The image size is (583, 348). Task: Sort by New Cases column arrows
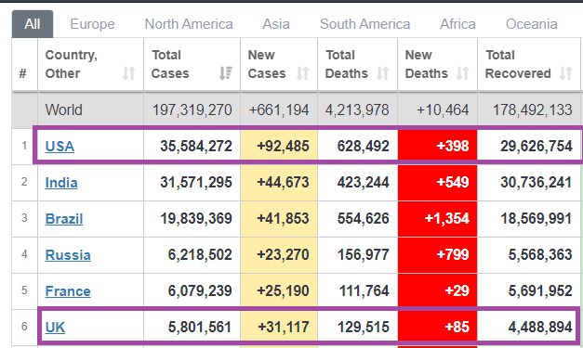tap(302, 73)
